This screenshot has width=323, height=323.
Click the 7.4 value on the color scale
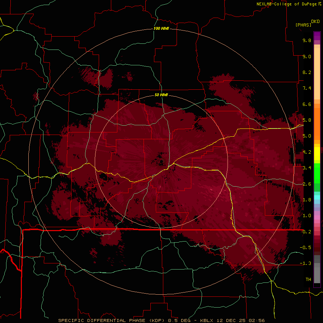(x=307, y=88)
